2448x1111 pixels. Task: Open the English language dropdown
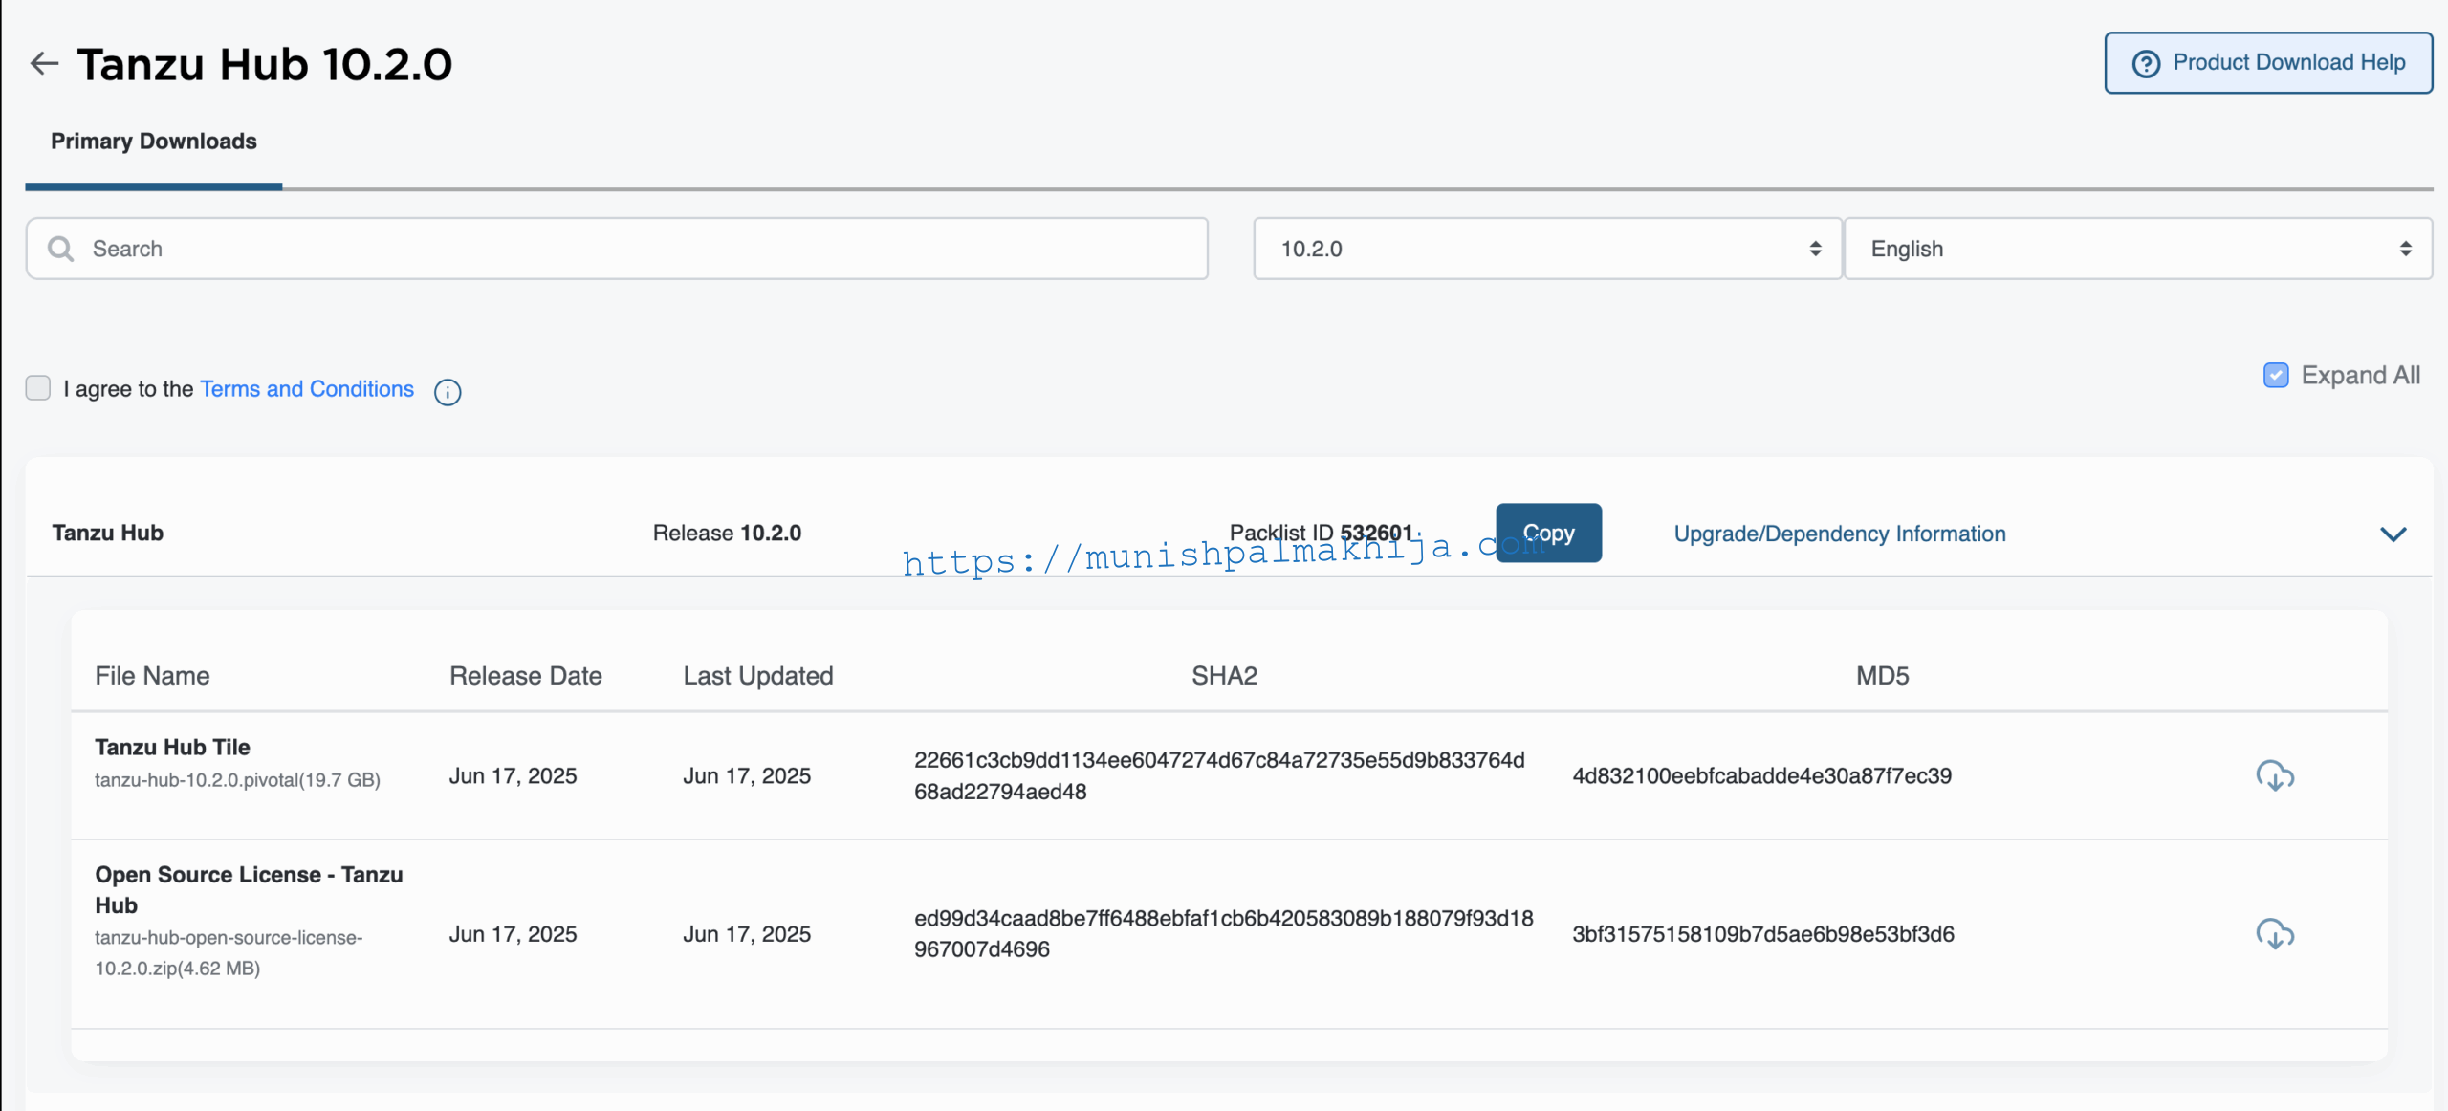[x=2137, y=249]
